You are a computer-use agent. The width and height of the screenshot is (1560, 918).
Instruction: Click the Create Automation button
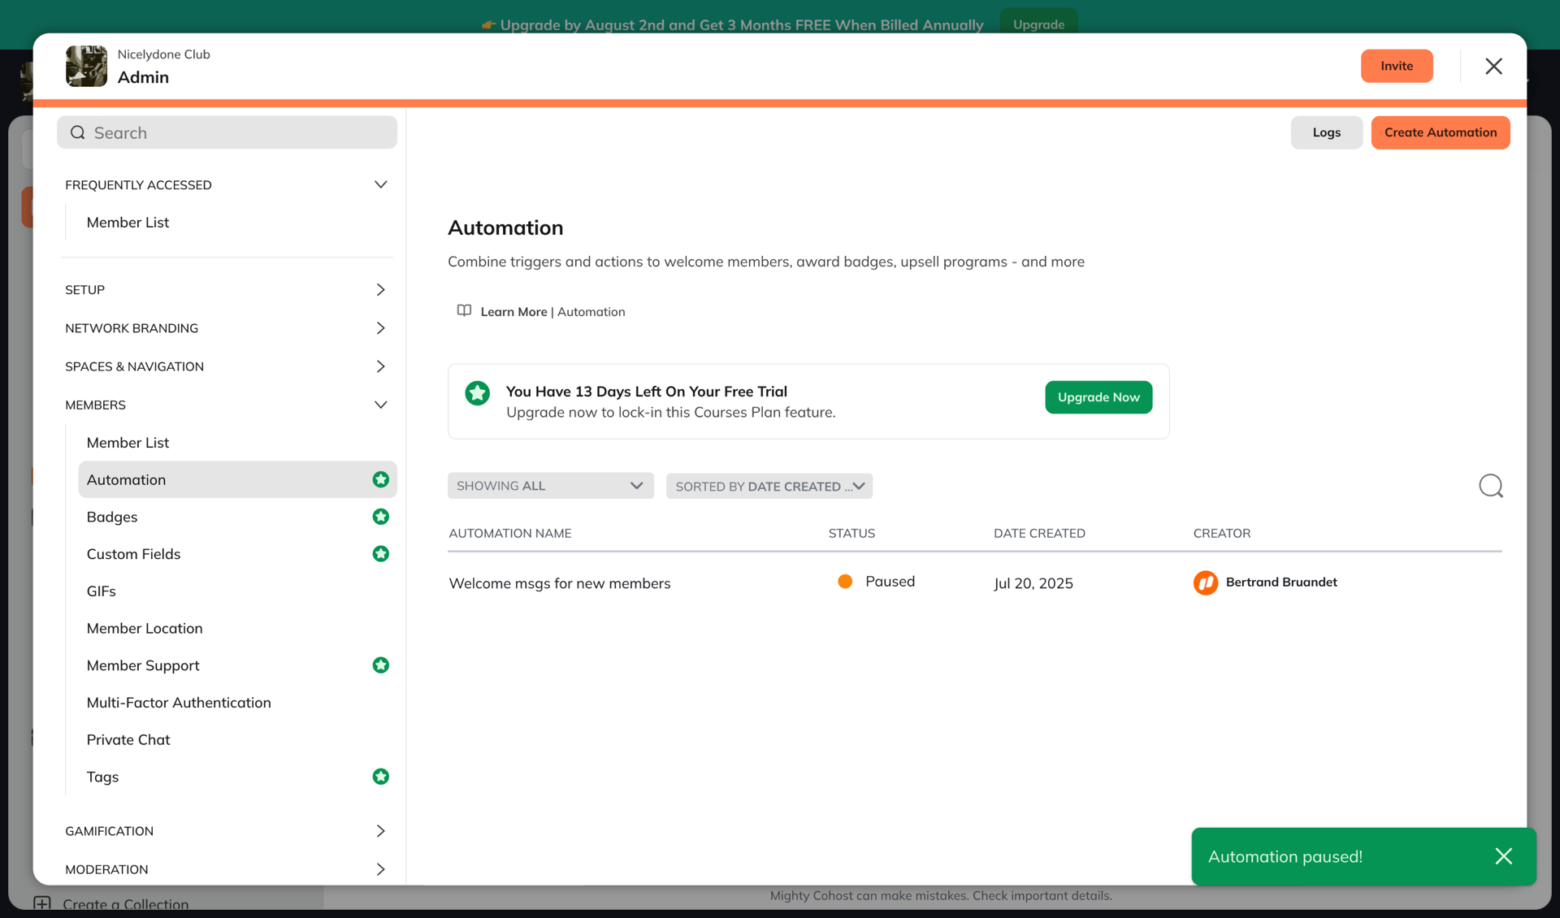[x=1440, y=132]
